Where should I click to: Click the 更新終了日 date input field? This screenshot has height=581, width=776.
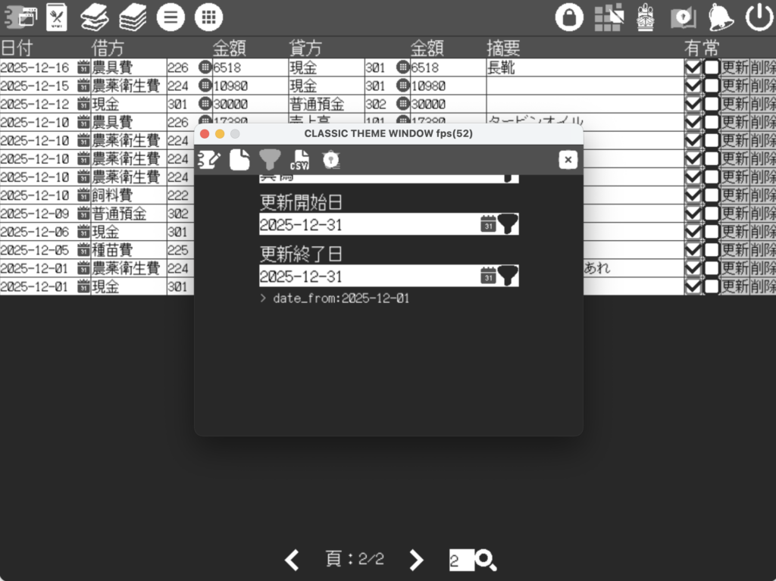click(368, 276)
